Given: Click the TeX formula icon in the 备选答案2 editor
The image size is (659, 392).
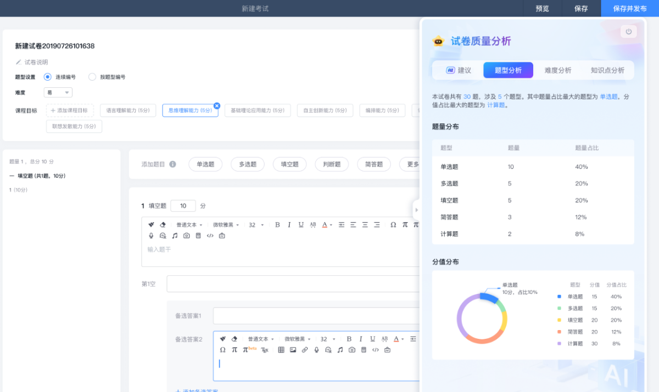Looking at the screenshot, I should pos(265,350).
